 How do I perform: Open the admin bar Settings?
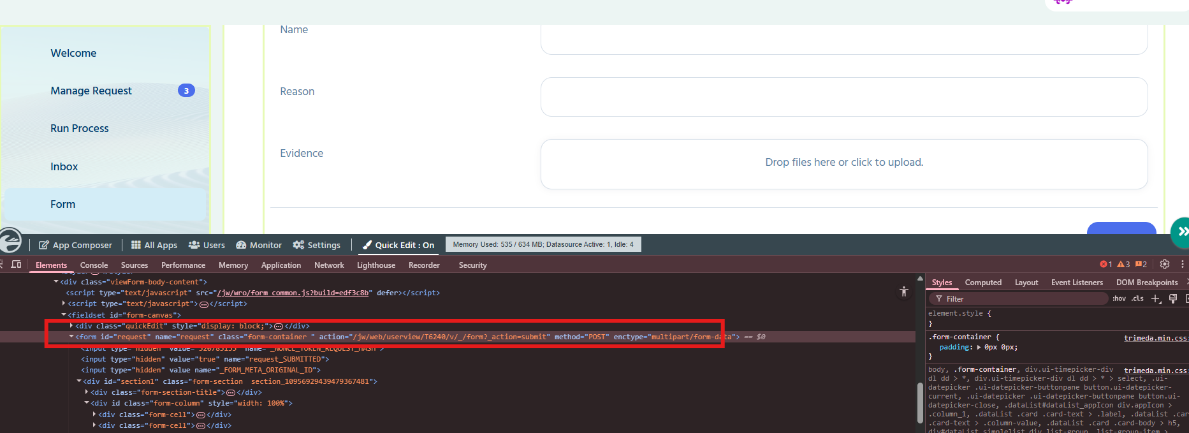coord(316,245)
